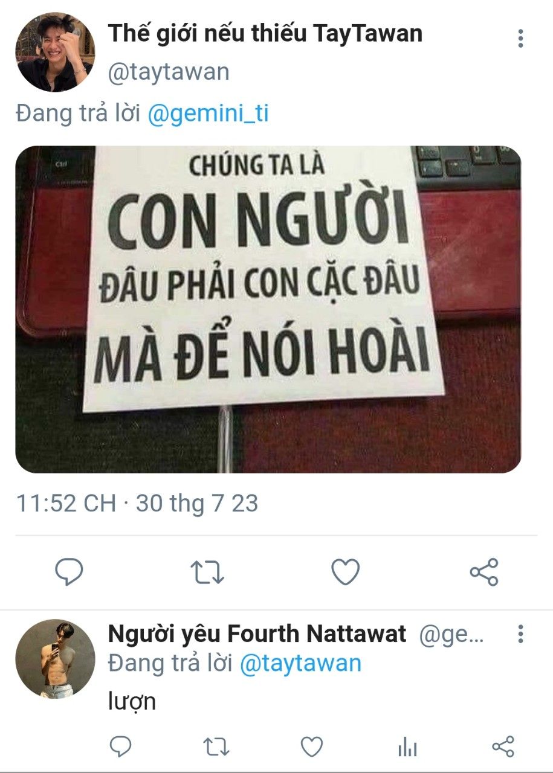Reply to the main tweet via comment icon
Viewport: 553px width, 773px height.
(x=69, y=572)
